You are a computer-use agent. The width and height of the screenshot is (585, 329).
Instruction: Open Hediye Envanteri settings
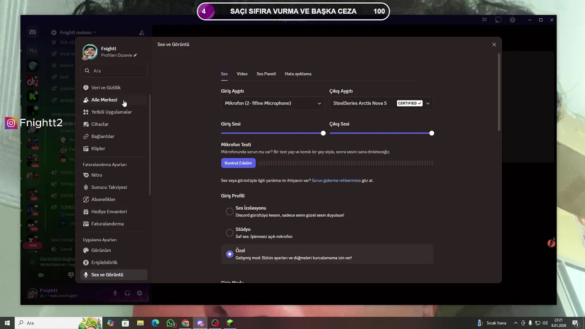tap(114, 212)
